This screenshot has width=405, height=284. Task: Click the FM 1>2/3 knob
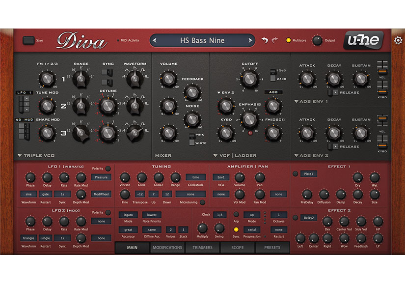point(47,79)
